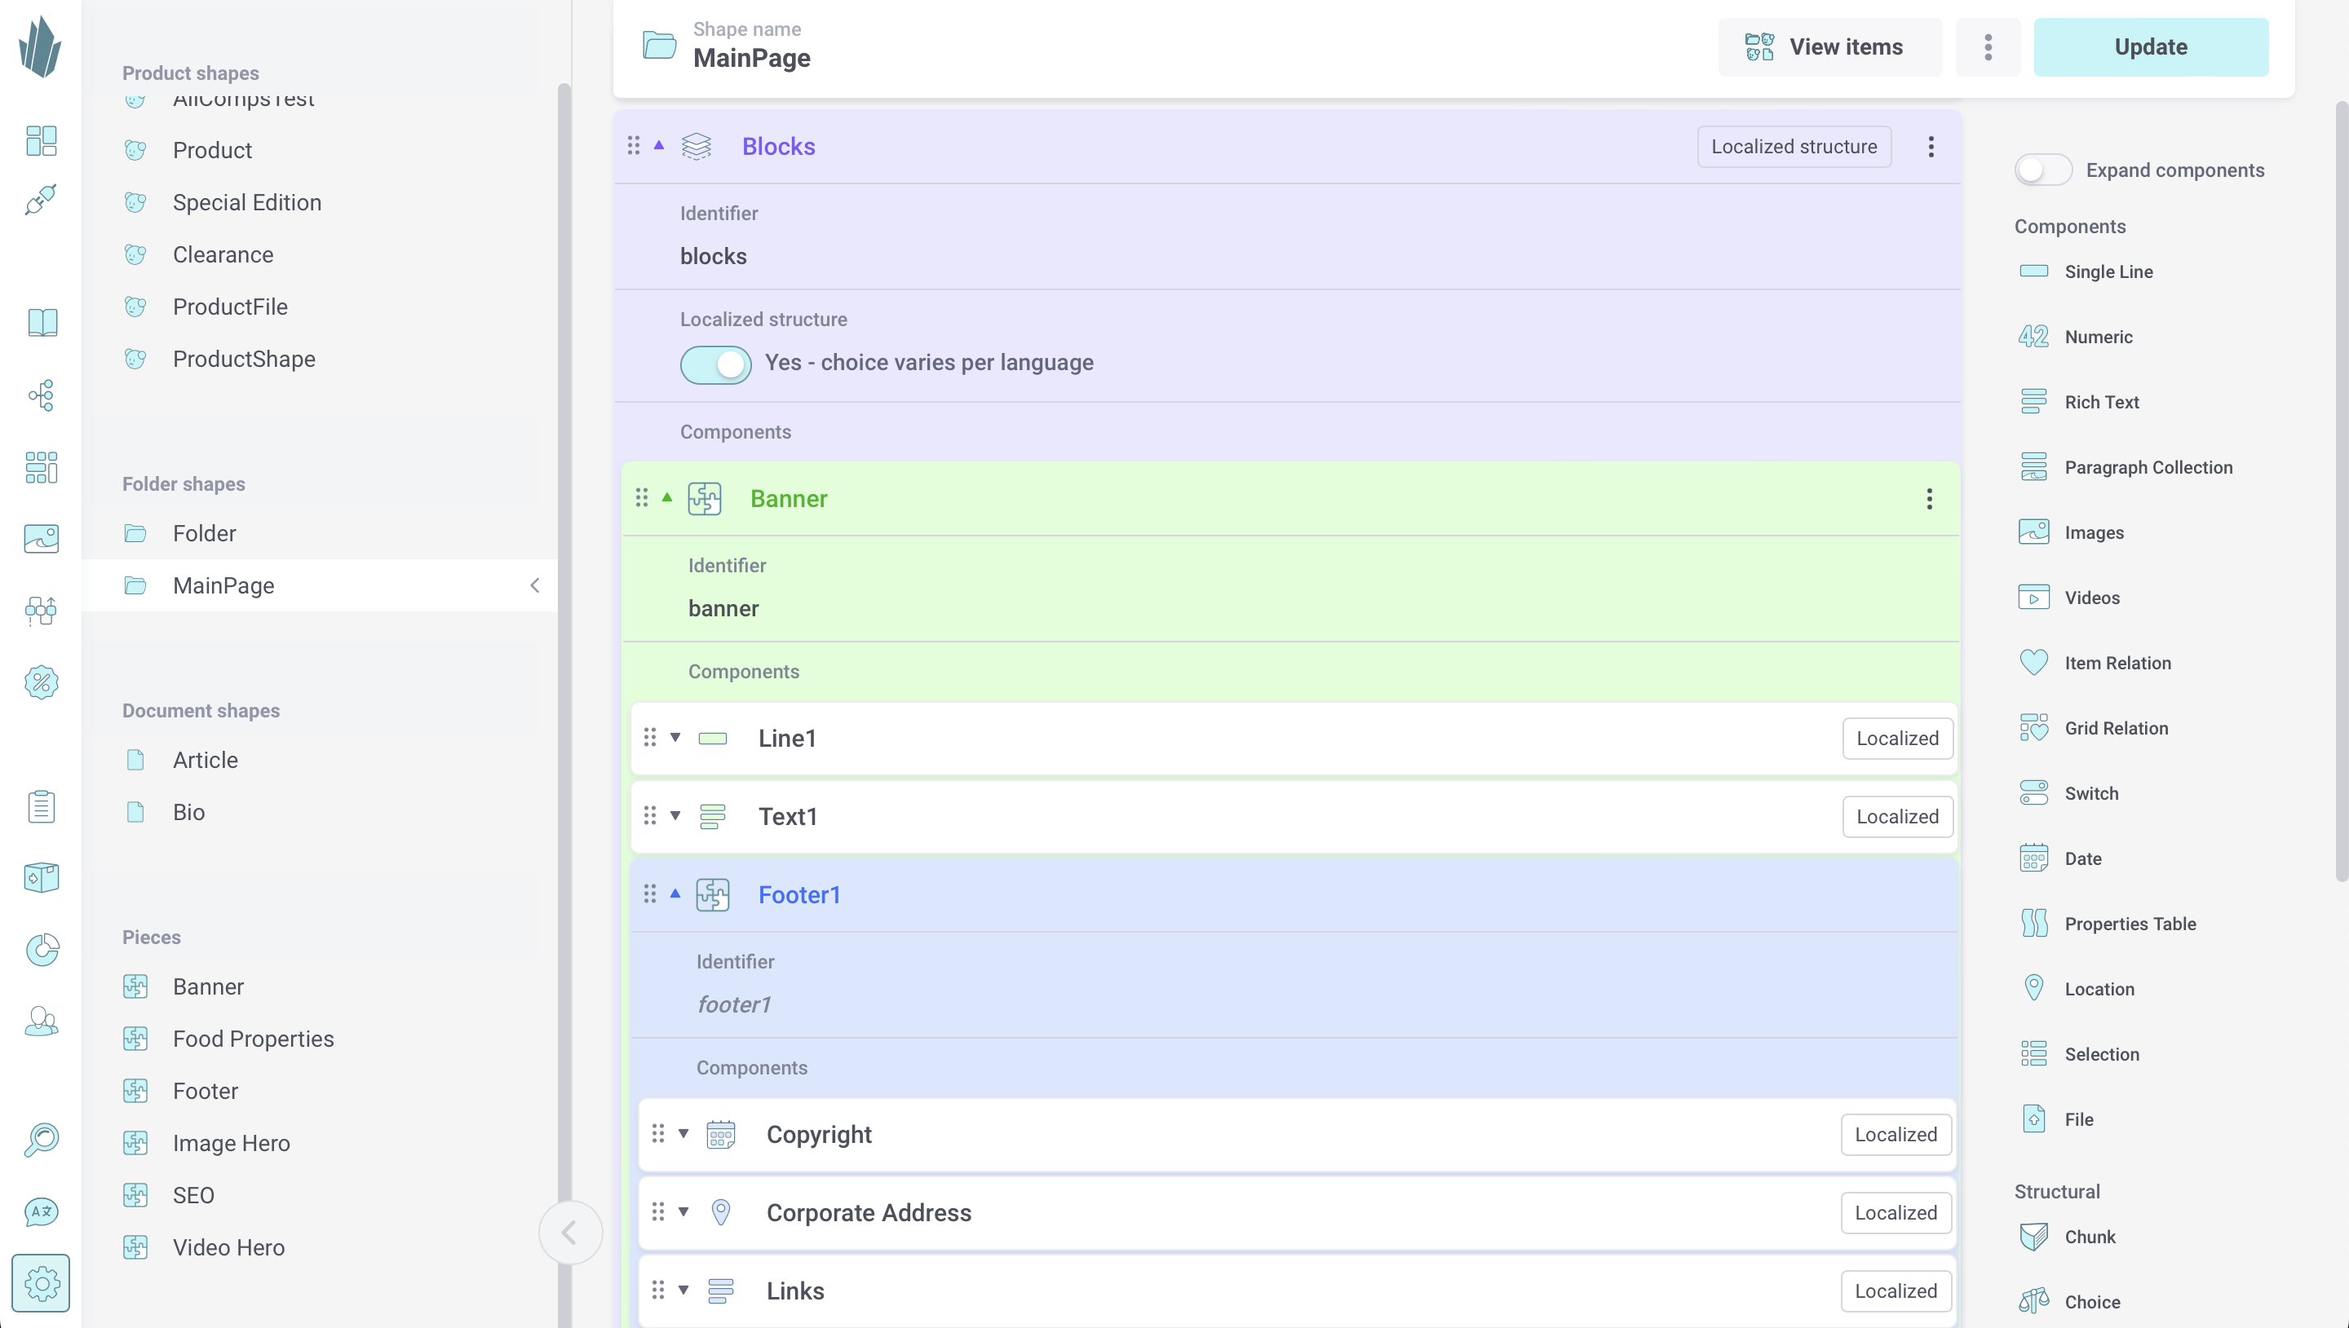Toggle Localized structure switch off

tap(715, 364)
